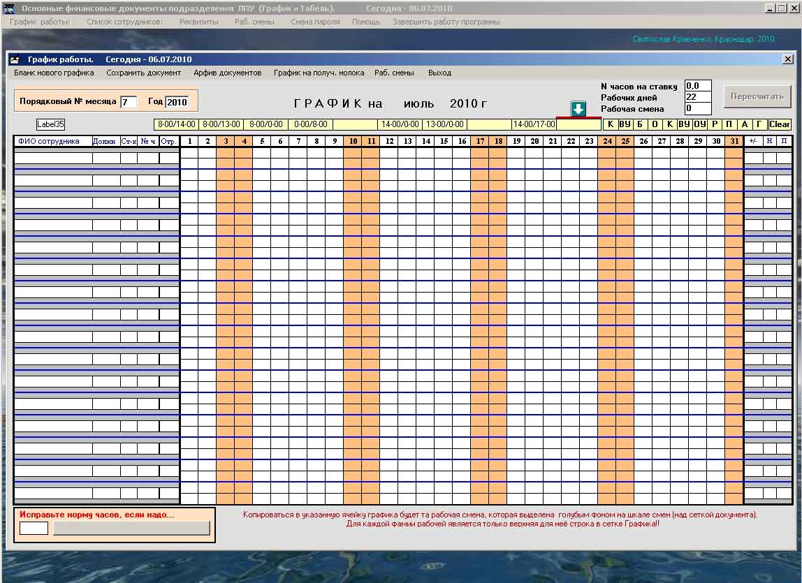Click the green down-arrow icon above the shift scale
The height and width of the screenshot is (583, 802).
point(578,108)
